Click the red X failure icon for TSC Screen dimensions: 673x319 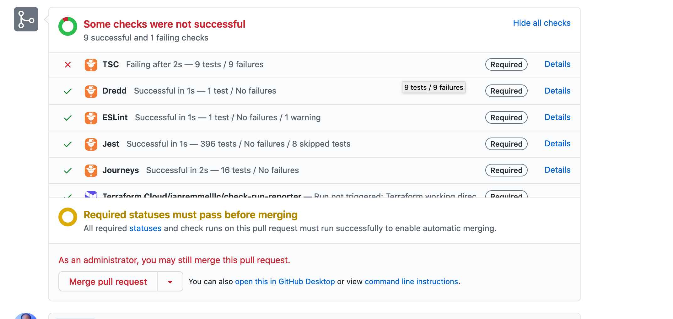click(68, 65)
